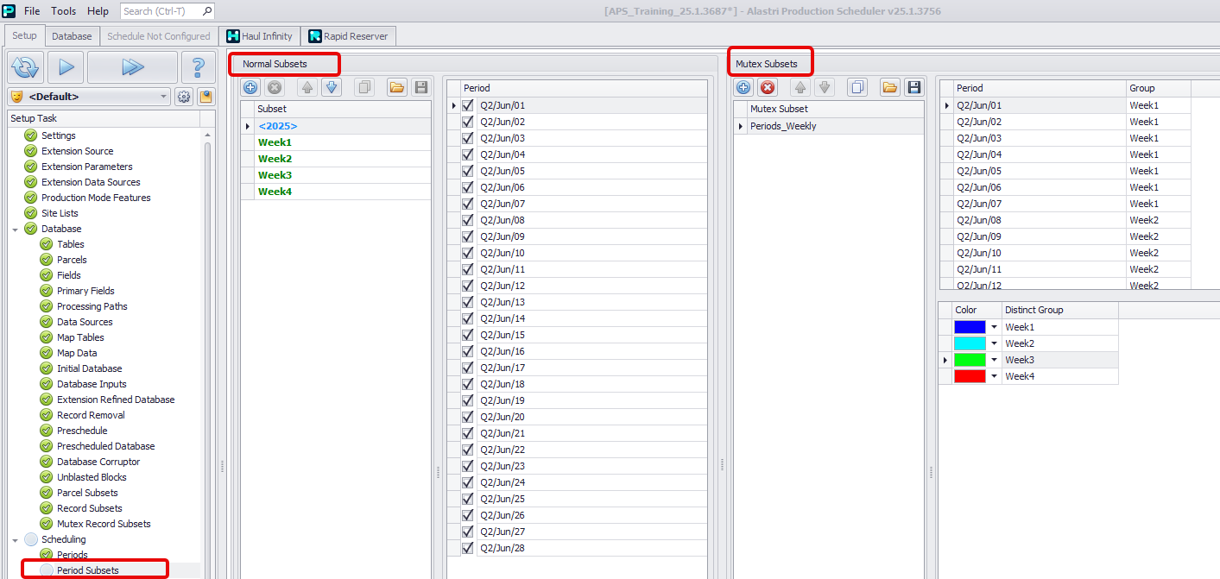Toggle the Q2/Jun/28 period checkbox
The width and height of the screenshot is (1220, 579).
tap(468, 548)
